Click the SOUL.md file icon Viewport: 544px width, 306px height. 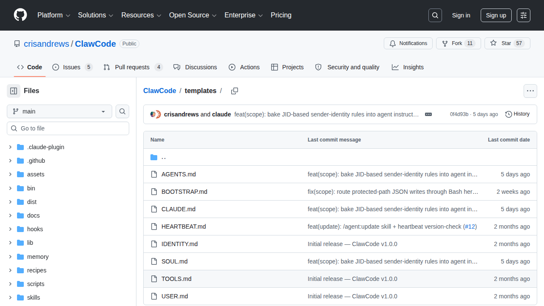[x=154, y=261]
